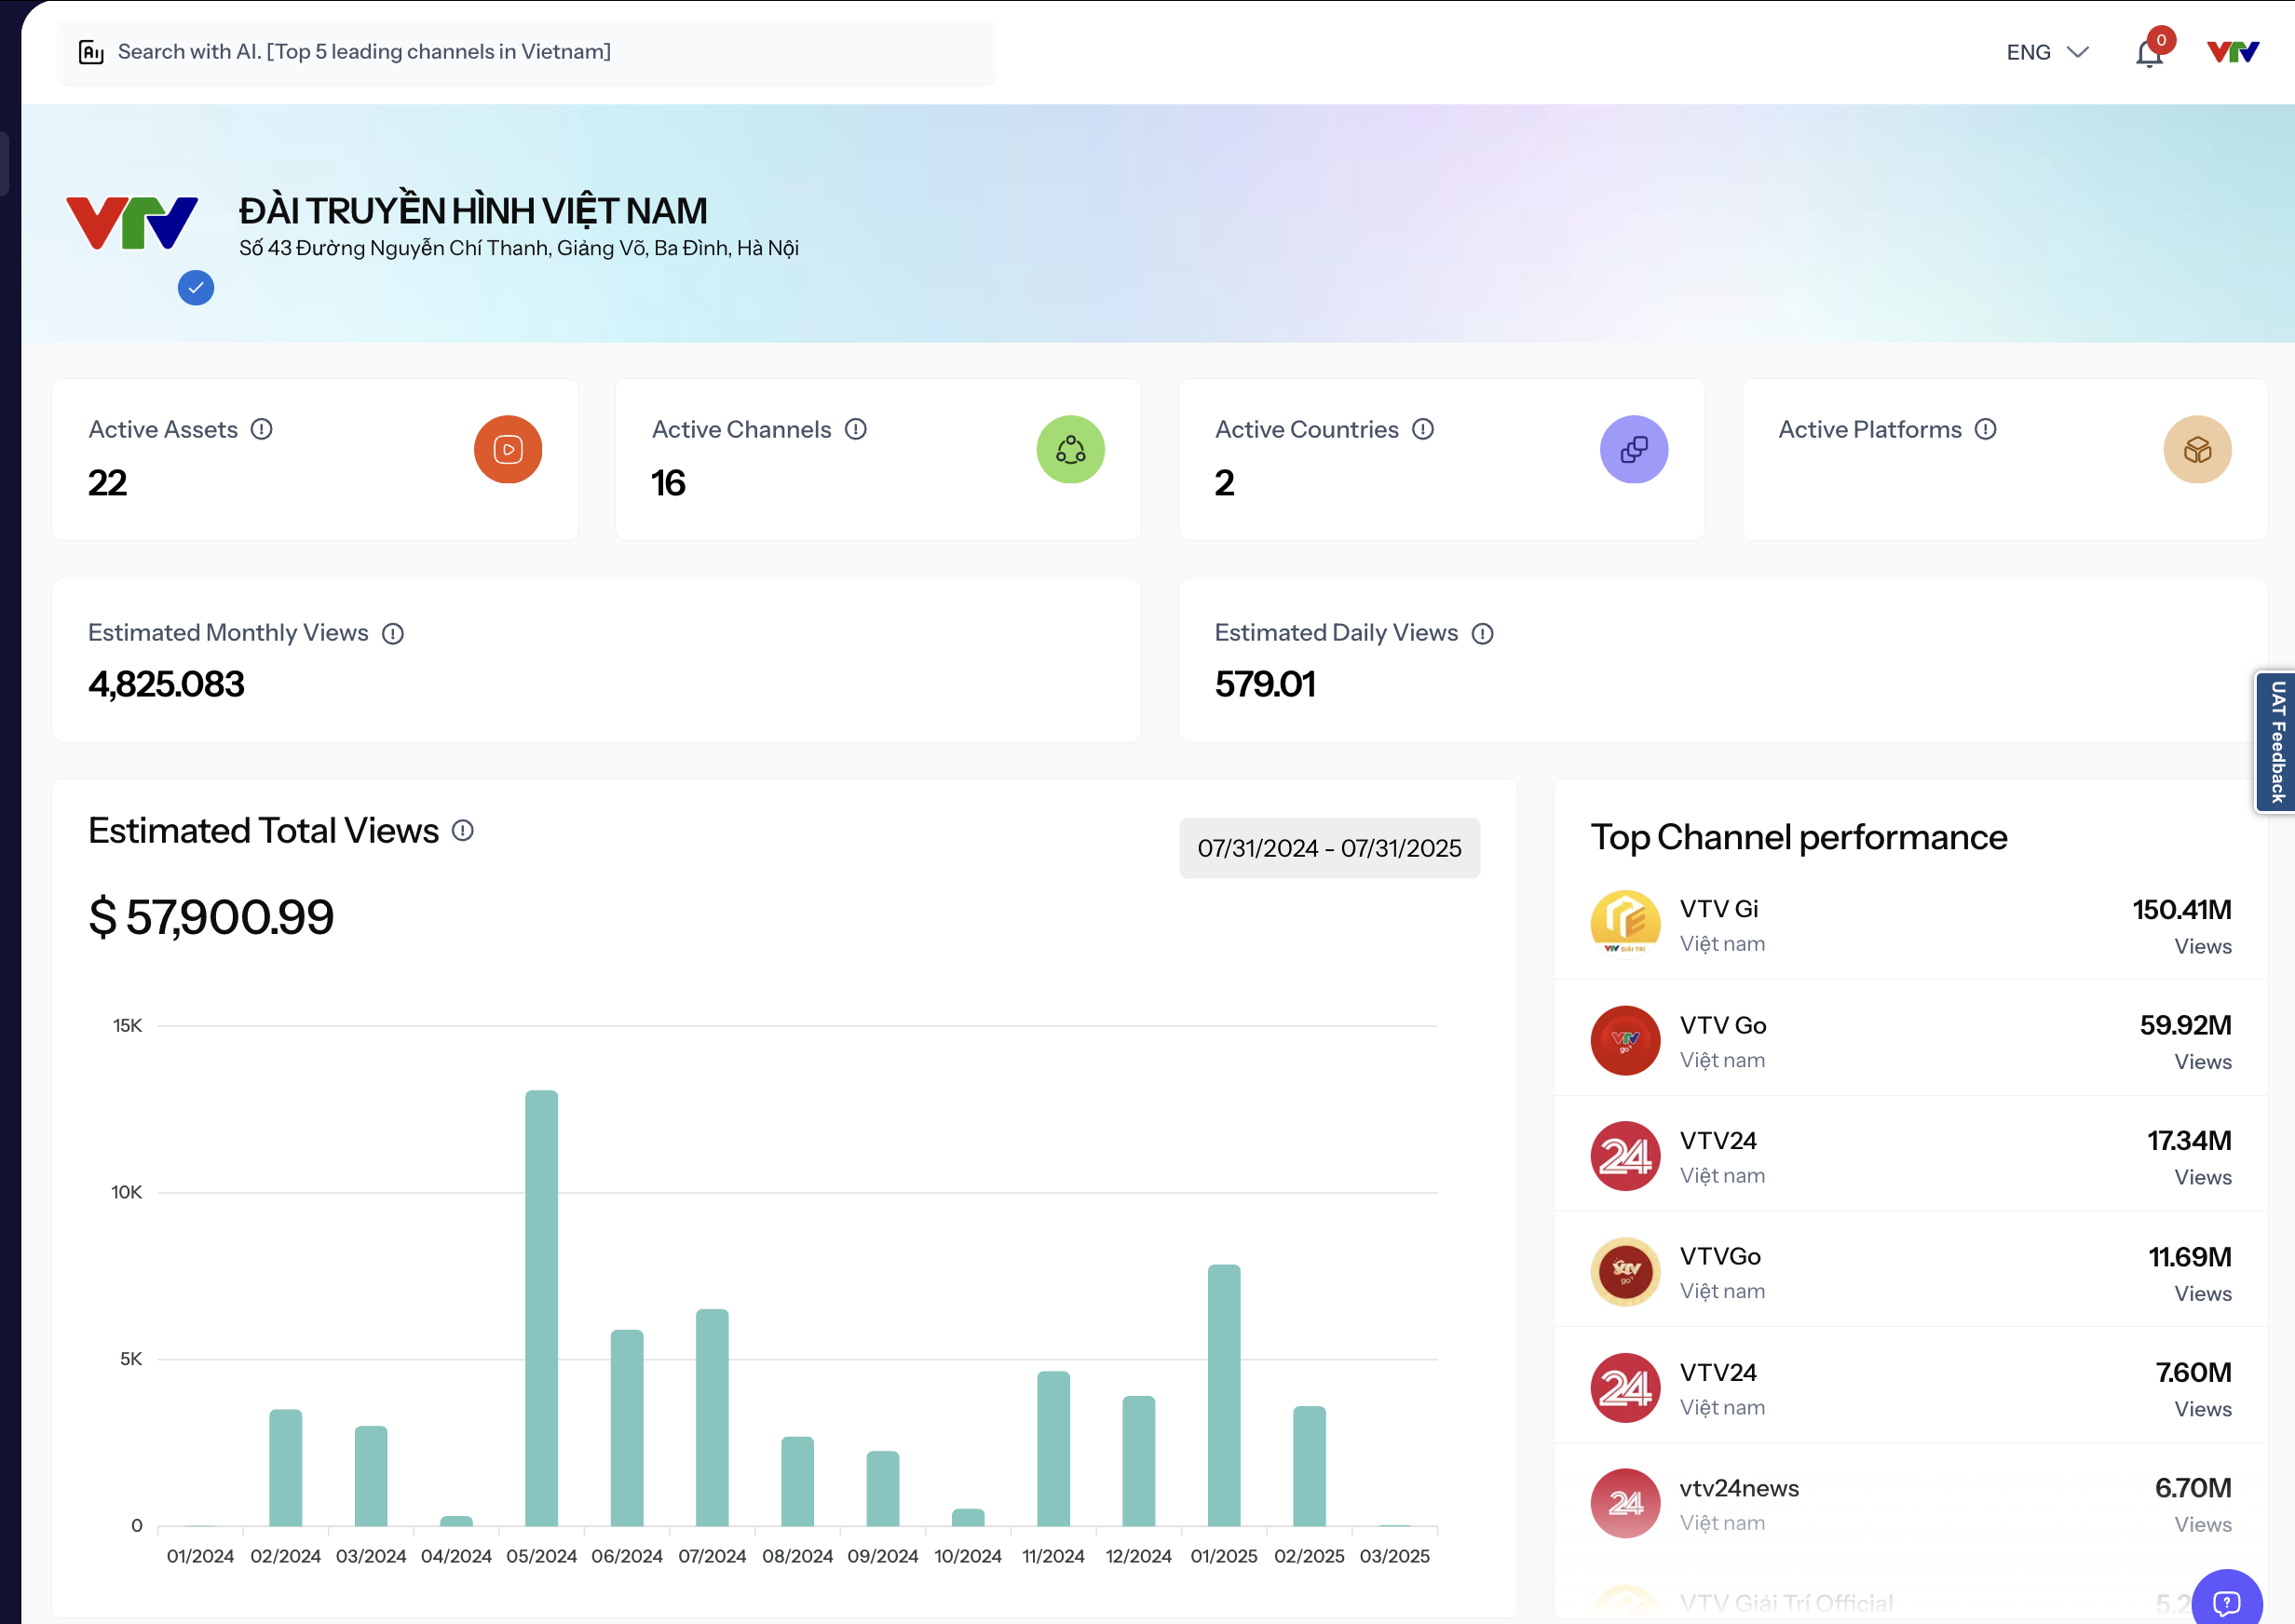Click the 579.01 daily views value
2295x1624 pixels.
pos(1265,684)
